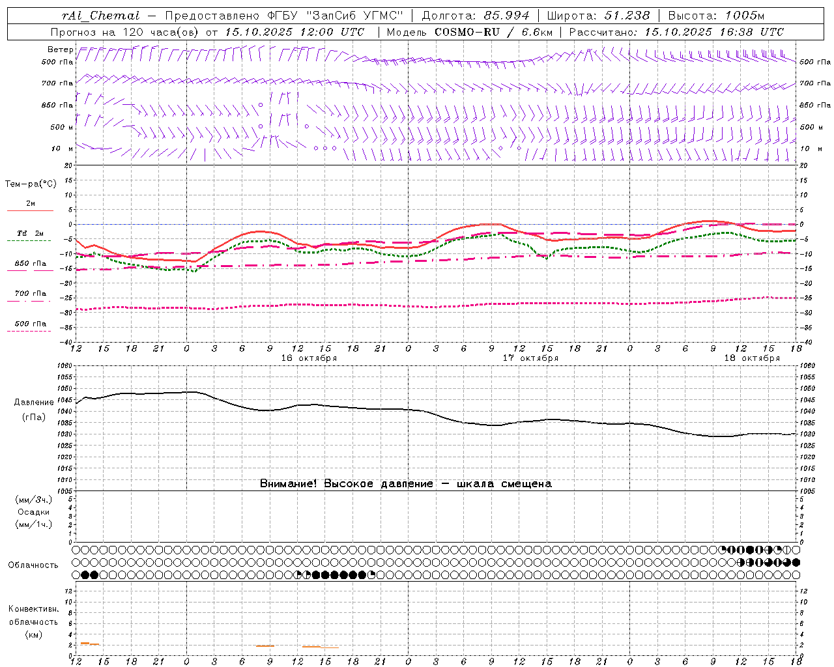Click the Ветер wind section label
Image resolution: width=834 pixels, height=667 pixels.
[60, 50]
